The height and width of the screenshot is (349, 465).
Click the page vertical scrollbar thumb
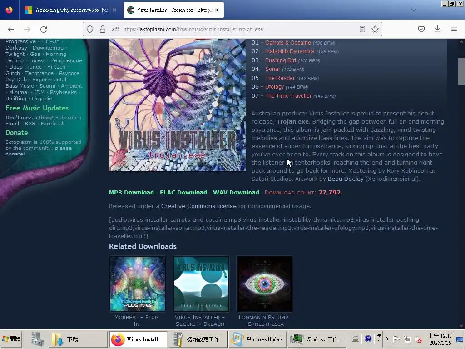point(461,71)
